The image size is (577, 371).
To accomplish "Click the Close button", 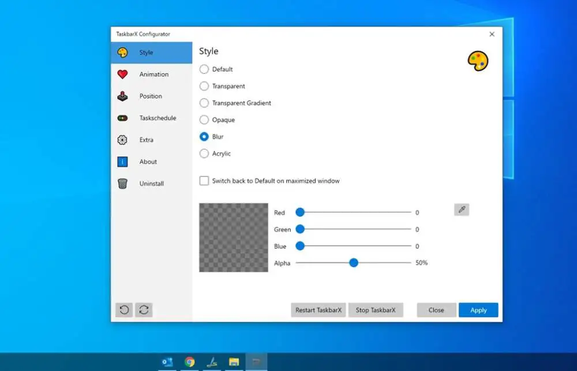I will click(436, 310).
